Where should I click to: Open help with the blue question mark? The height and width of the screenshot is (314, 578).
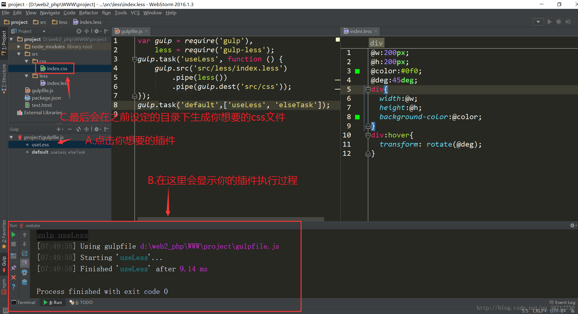[x=13, y=287]
